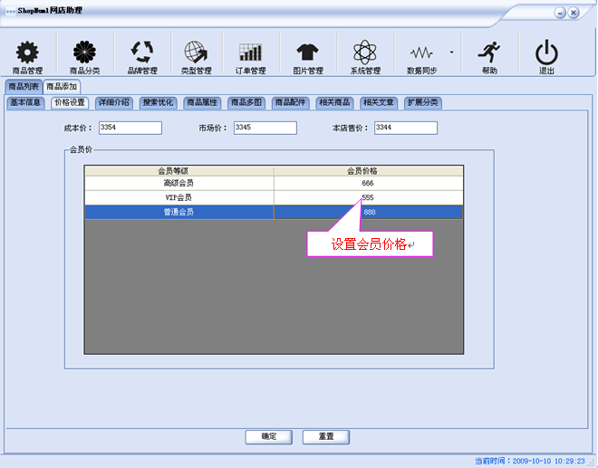The width and height of the screenshot is (598, 468).
Task: Click the 本店售价 input field
Action: [405, 128]
